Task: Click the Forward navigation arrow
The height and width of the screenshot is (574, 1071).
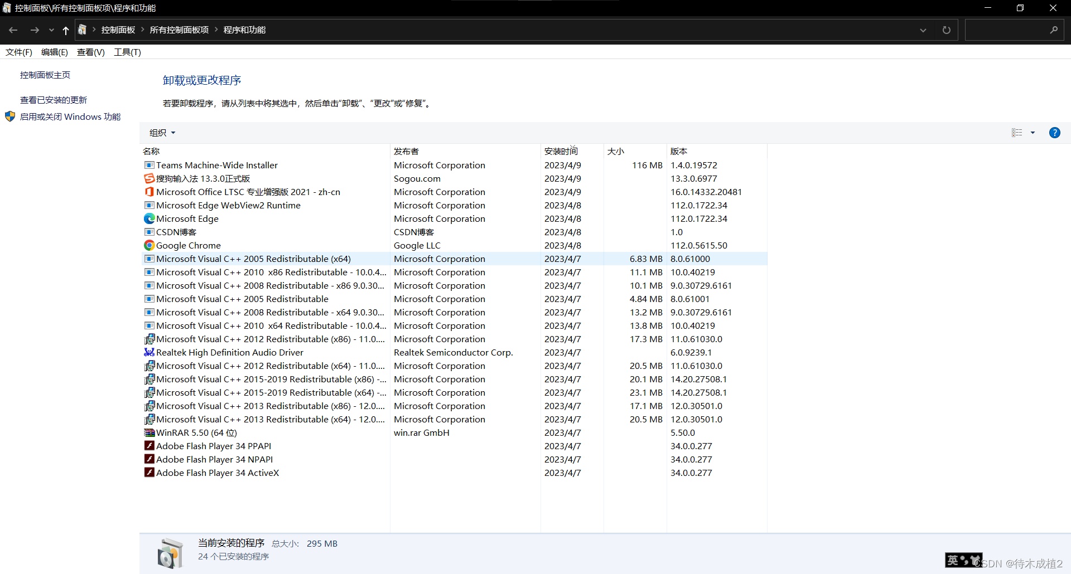Action: [x=35, y=30]
